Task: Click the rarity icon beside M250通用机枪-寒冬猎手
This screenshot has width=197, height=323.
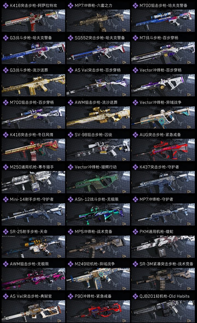Action: 5,167
